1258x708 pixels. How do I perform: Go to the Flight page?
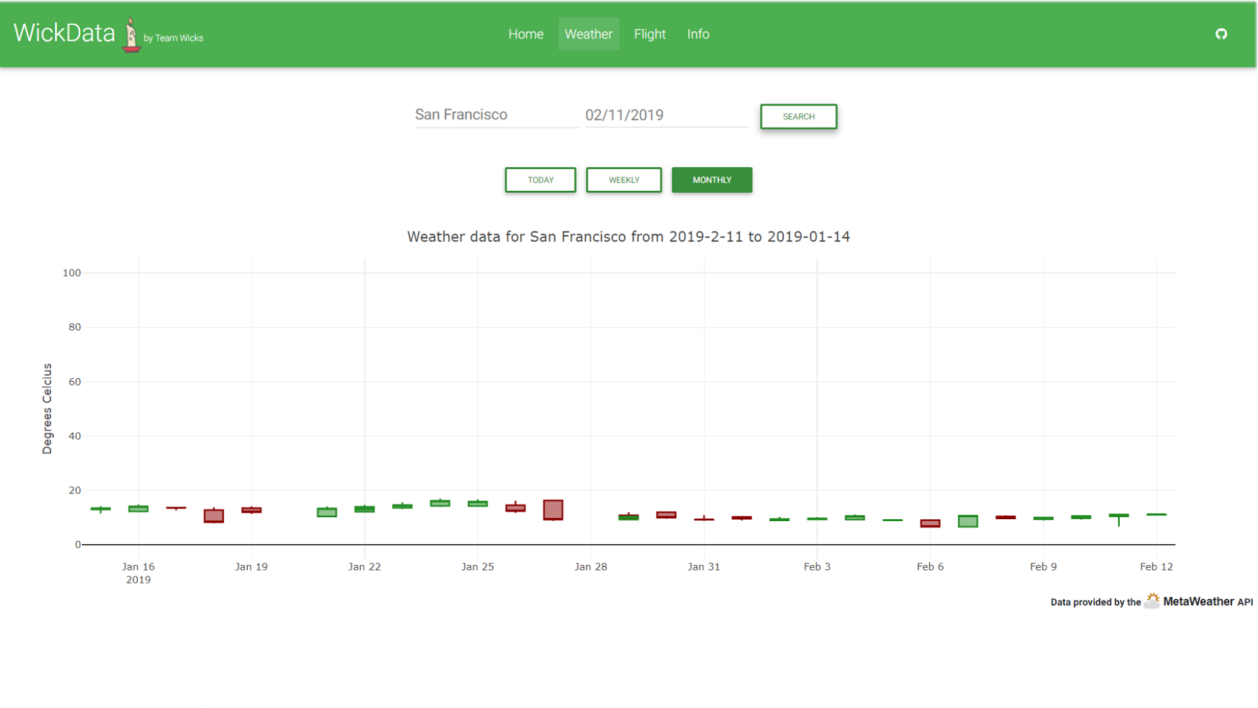[x=649, y=34]
